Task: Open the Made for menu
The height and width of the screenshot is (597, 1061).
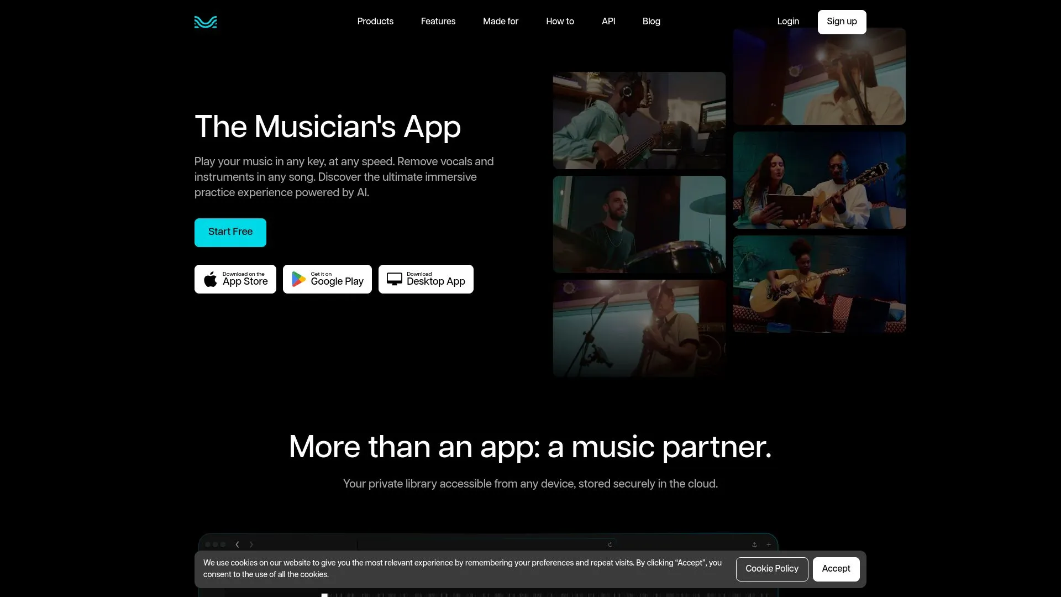Action: coord(501,22)
